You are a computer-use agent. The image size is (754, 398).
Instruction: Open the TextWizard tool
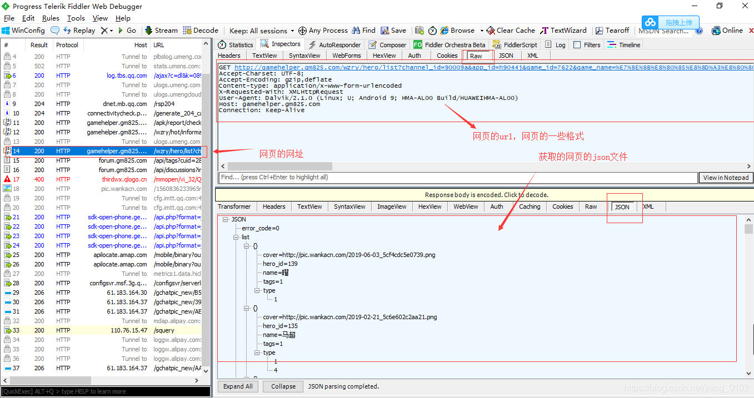coord(563,31)
